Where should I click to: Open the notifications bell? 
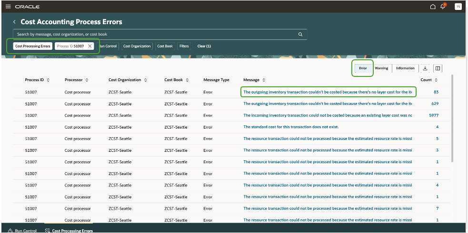click(444, 7)
